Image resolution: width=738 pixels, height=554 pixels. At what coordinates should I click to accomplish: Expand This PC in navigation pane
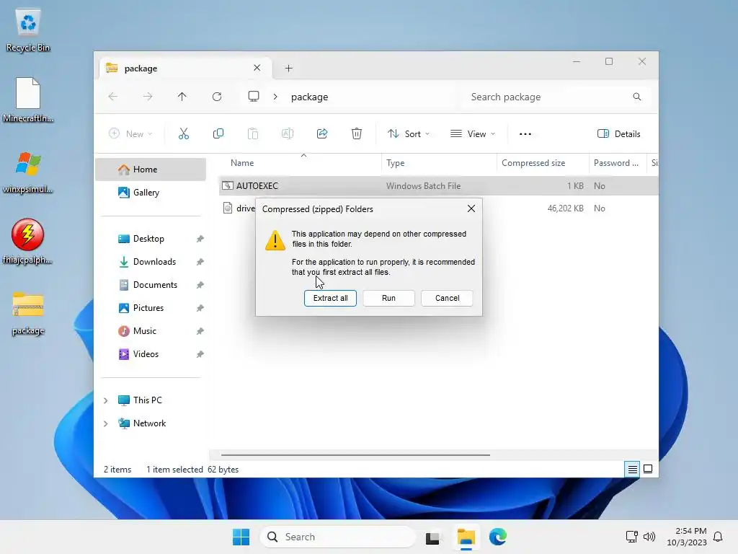pyautogui.click(x=106, y=400)
